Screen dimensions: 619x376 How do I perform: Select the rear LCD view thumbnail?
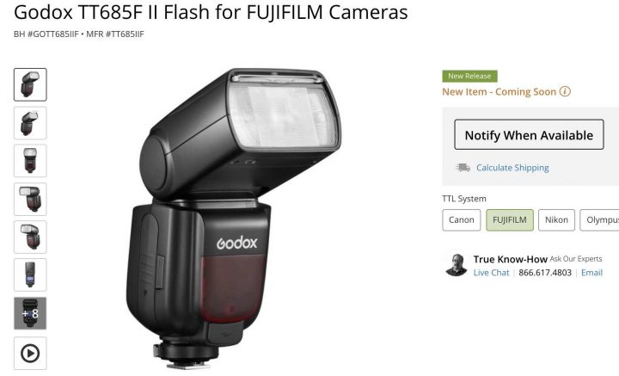pyautogui.click(x=30, y=274)
